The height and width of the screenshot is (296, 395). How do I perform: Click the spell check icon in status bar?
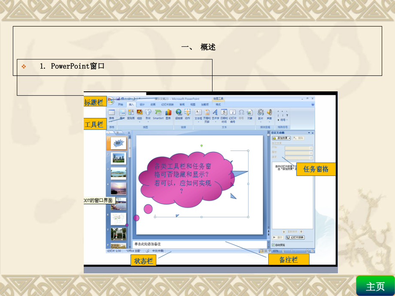(147, 251)
